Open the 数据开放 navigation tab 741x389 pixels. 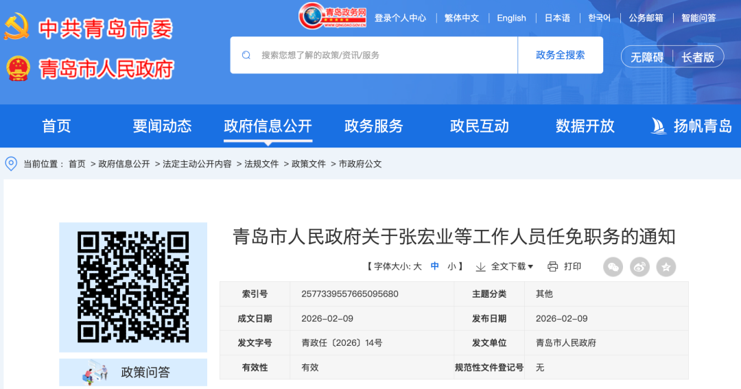coord(585,126)
